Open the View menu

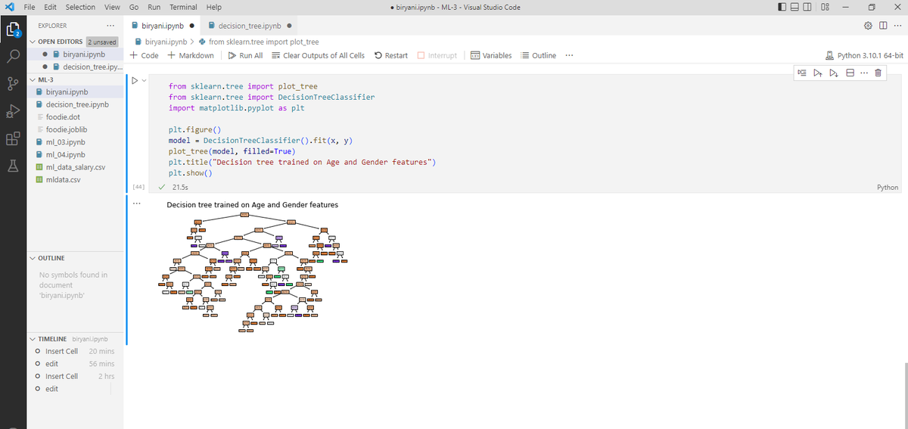click(112, 7)
